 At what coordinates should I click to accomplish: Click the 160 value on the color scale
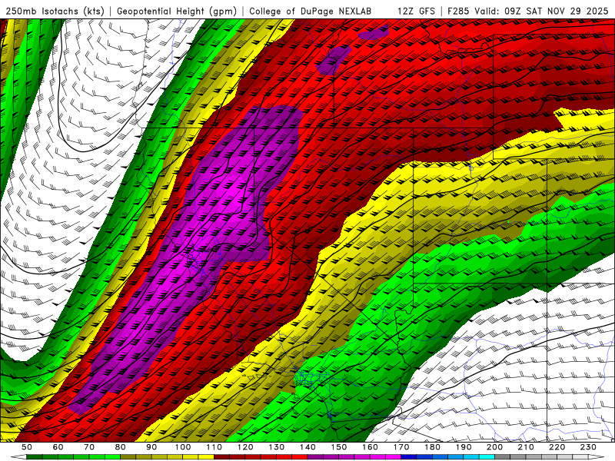click(x=370, y=447)
